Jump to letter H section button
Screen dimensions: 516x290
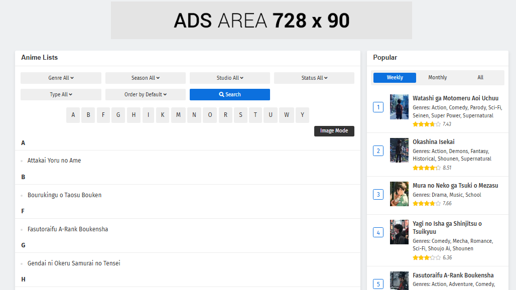pyautogui.click(x=134, y=115)
